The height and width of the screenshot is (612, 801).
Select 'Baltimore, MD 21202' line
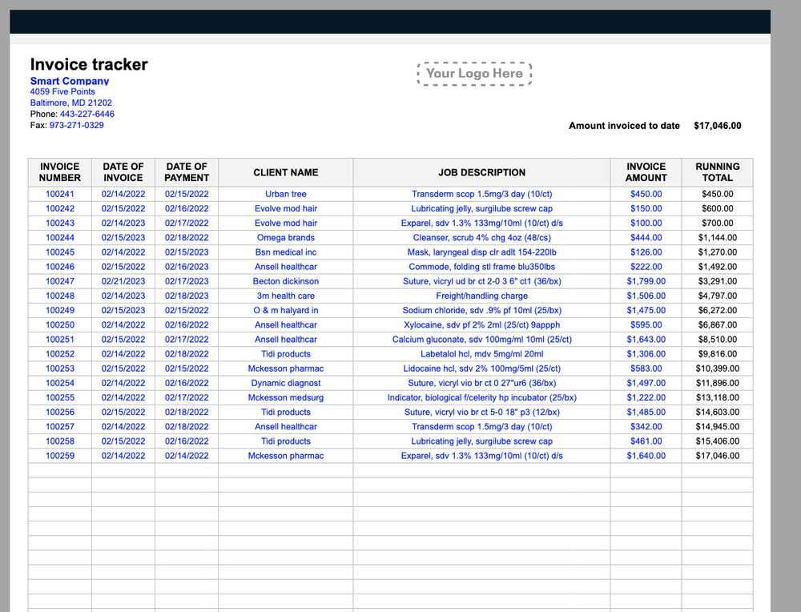(71, 103)
